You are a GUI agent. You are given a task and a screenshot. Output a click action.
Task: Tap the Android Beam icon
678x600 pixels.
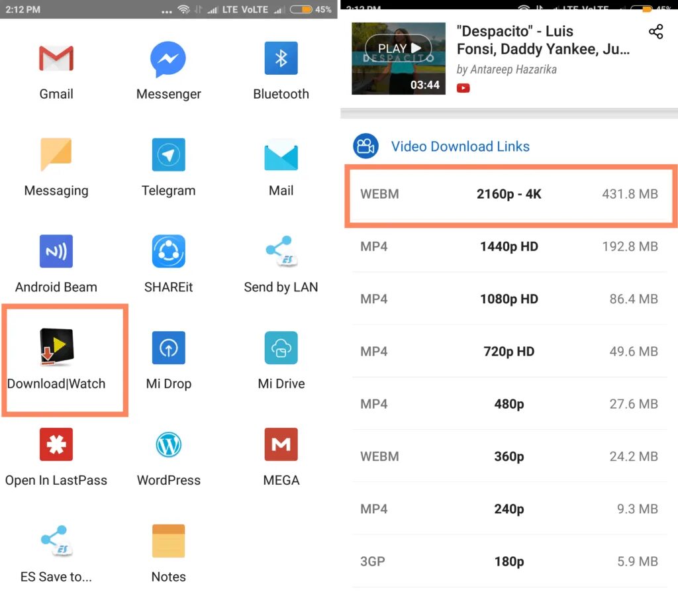click(x=56, y=251)
